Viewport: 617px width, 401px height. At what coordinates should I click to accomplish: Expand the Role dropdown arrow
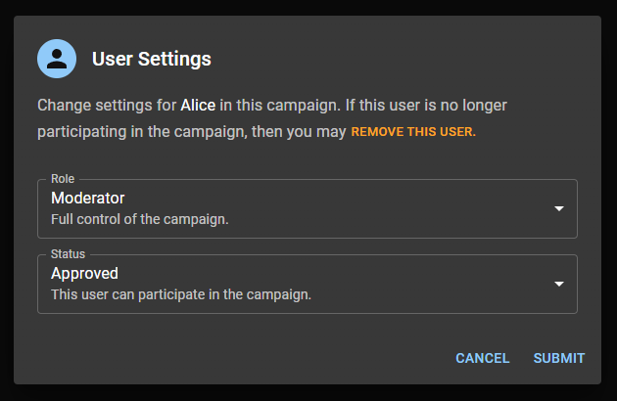(559, 208)
